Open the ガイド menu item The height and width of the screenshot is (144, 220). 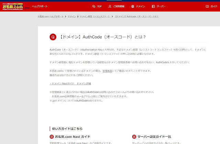[214, 6]
